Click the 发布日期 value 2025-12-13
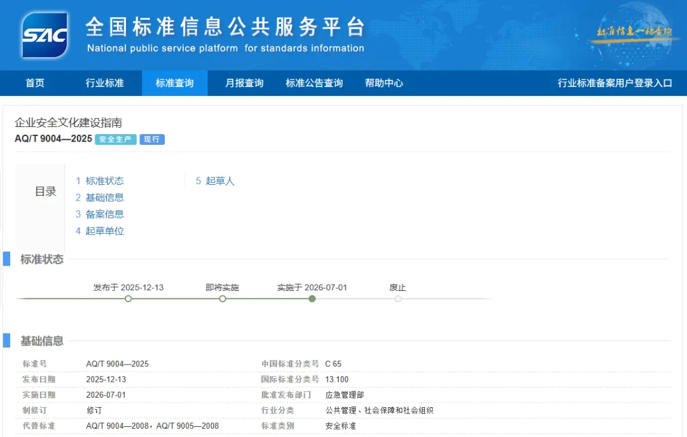 (x=106, y=379)
